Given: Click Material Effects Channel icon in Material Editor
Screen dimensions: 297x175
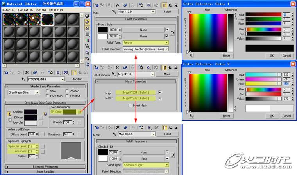Looking at the screenshot, I should 58,72.
